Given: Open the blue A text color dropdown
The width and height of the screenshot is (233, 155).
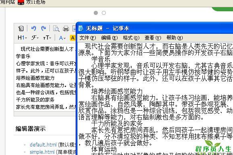Looking at the screenshot, I should (x=62, y=38).
